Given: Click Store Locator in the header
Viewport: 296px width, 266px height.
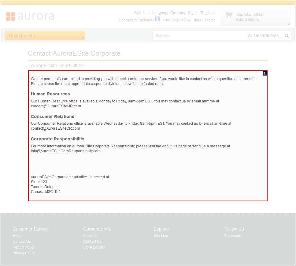Looking at the screenshot, I should pyautogui.click(x=204, y=20).
